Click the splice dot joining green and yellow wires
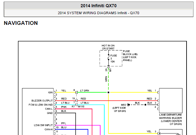 (x=108, y=93)
